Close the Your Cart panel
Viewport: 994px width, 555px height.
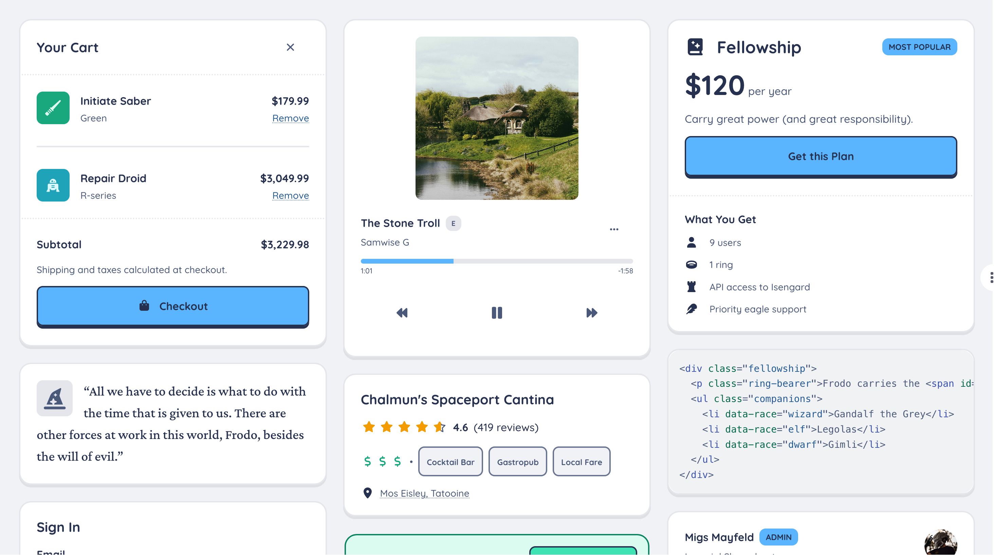(290, 47)
